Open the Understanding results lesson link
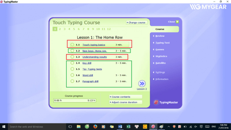The height and width of the screenshot is (130, 231). coord(94,57)
